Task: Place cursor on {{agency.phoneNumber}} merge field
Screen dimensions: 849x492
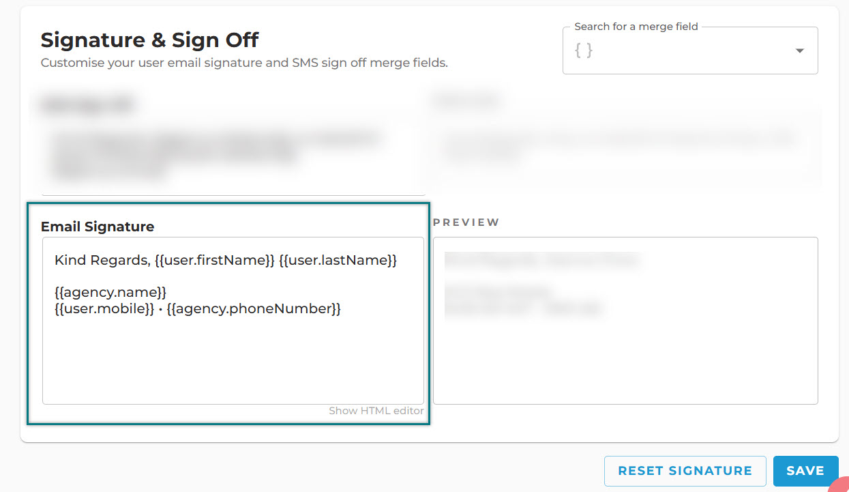Action: point(254,308)
